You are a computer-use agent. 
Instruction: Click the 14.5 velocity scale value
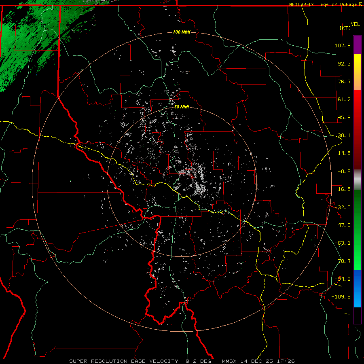point(344,153)
